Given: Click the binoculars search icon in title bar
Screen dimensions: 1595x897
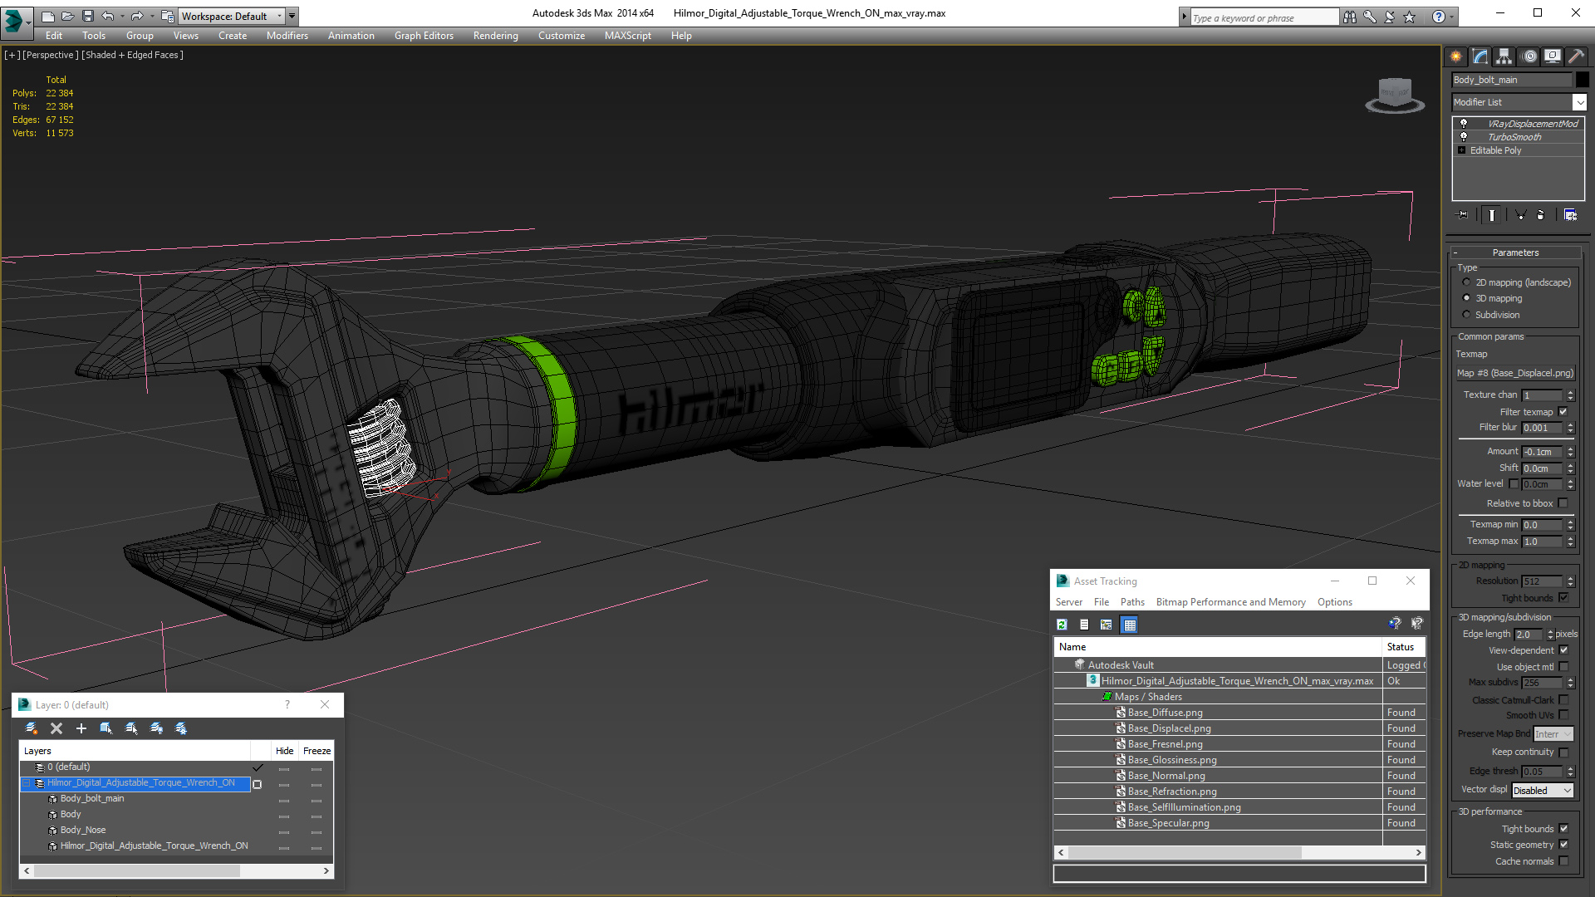Looking at the screenshot, I should coord(1350,17).
